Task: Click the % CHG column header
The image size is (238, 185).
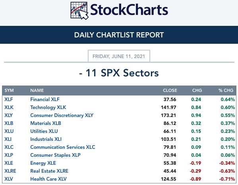Action: coord(226,90)
